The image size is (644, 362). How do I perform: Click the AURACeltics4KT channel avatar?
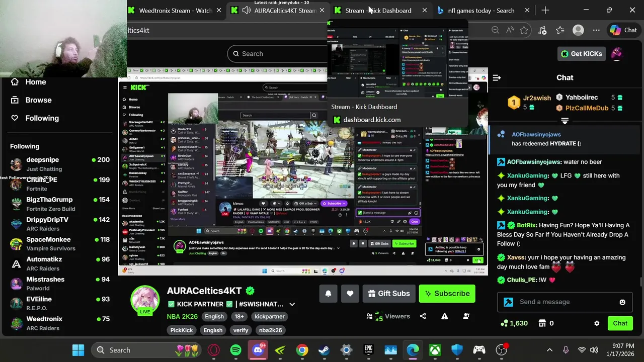click(145, 300)
